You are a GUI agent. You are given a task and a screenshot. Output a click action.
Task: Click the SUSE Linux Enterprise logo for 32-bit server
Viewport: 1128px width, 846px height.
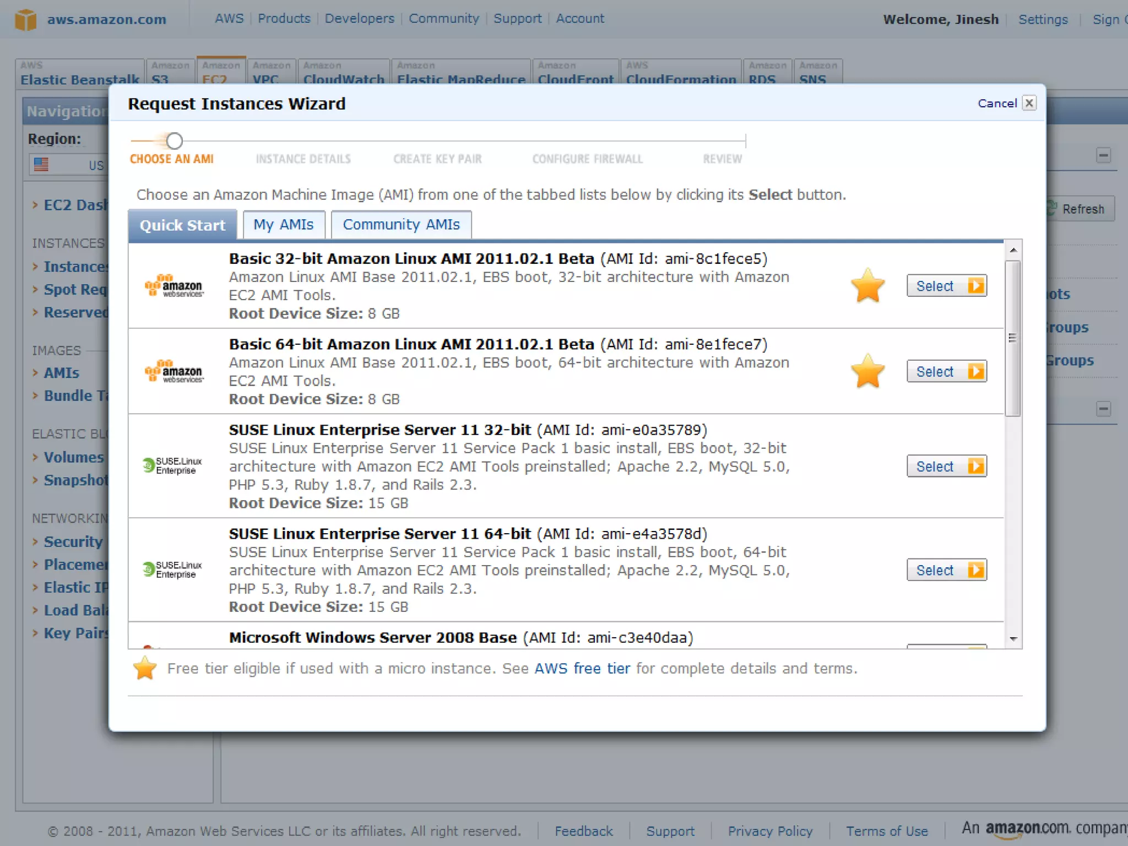click(173, 465)
